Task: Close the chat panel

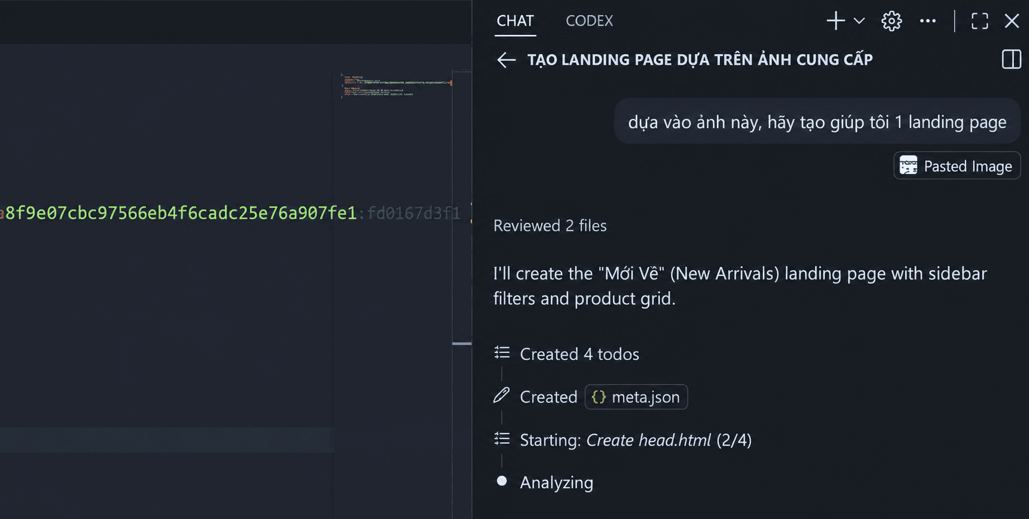Action: pos(1012,21)
